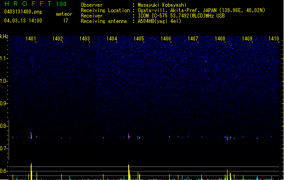
Task: Click the 1407 time marker
Action: 193,39
